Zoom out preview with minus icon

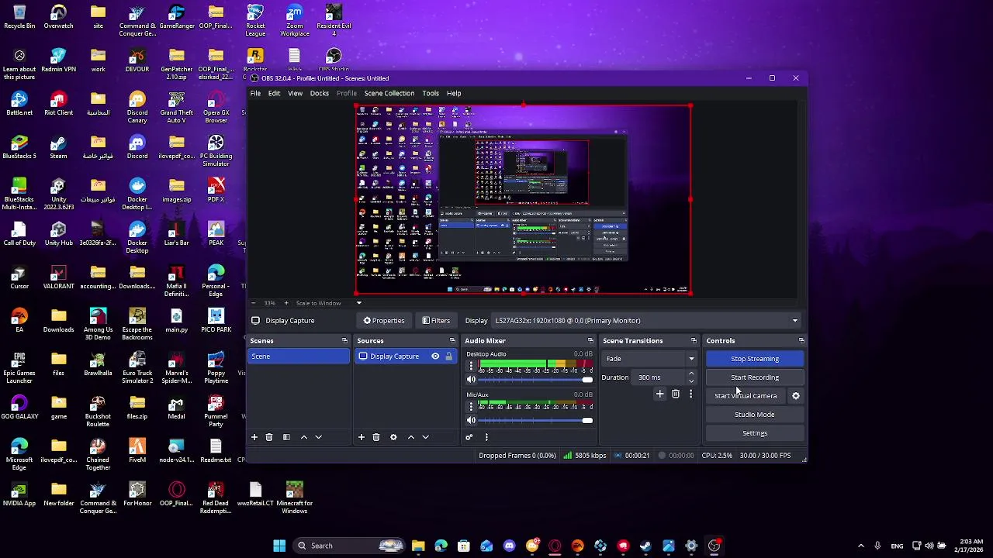254,303
